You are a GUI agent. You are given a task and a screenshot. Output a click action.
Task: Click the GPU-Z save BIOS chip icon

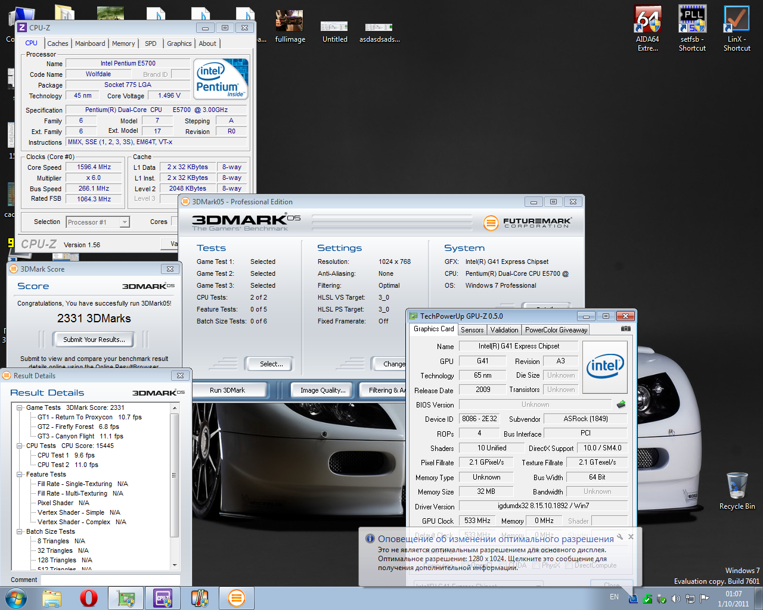coord(621,404)
